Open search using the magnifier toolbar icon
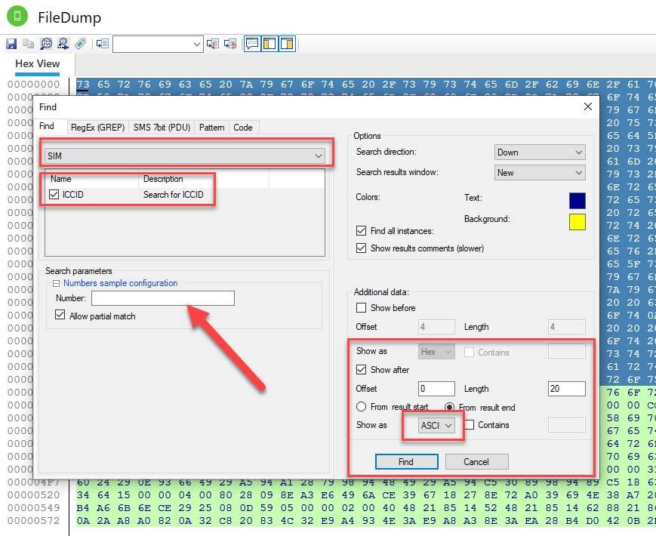The width and height of the screenshot is (656, 536). (x=45, y=43)
